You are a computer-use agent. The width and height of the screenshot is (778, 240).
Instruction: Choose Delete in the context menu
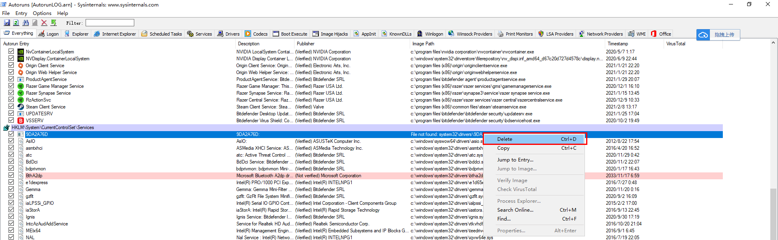534,139
